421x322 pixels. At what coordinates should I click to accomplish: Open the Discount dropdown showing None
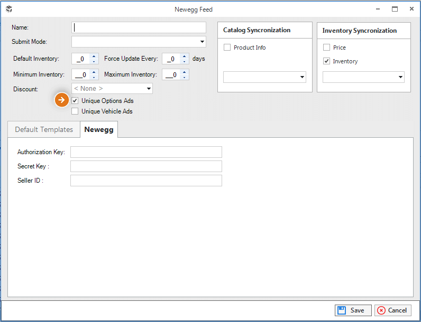point(112,89)
